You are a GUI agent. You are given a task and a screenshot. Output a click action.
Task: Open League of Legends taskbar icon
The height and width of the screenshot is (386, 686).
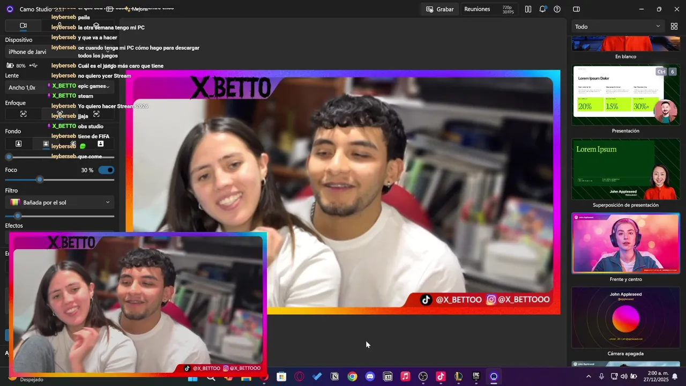458,376
